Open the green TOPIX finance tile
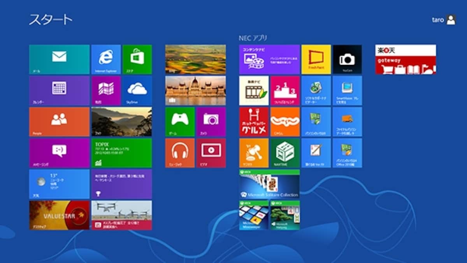 click(121, 153)
